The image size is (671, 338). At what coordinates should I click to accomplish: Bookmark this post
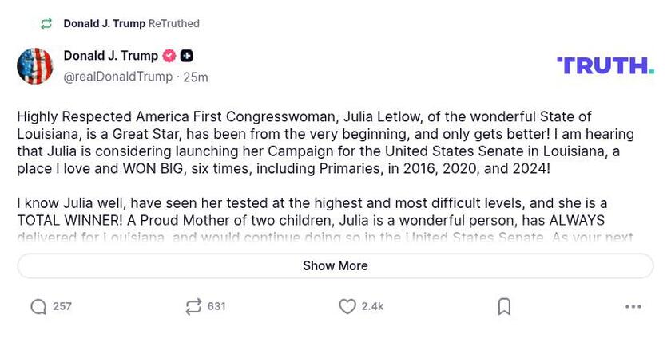click(x=504, y=307)
